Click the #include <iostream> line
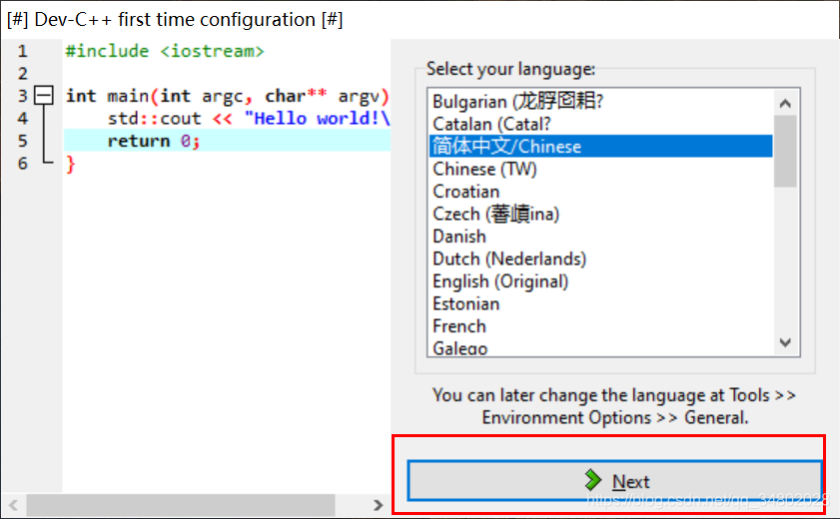 click(165, 51)
